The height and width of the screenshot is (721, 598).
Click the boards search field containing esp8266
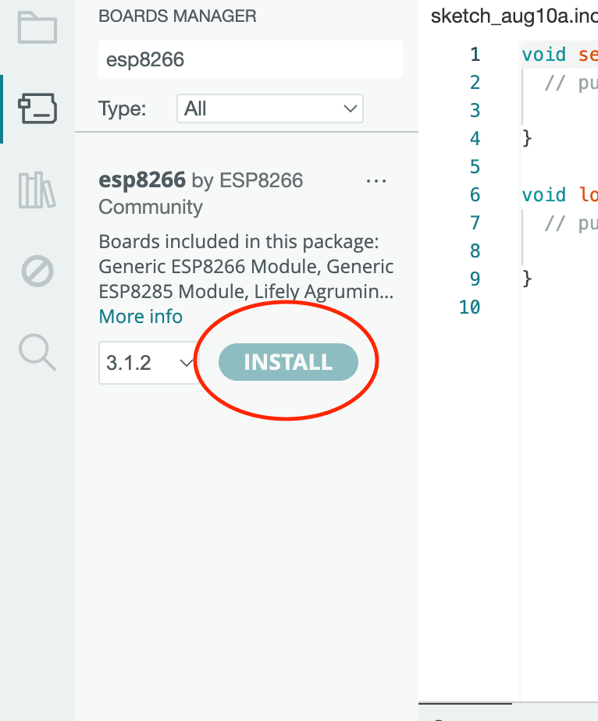pyautogui.click(x=251, y=60)
